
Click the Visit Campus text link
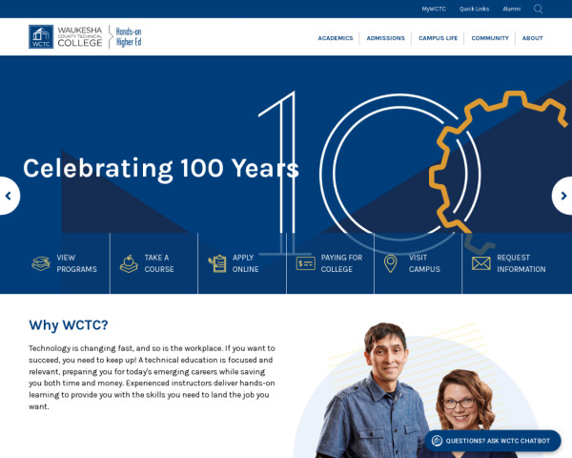tap(424, 263)
